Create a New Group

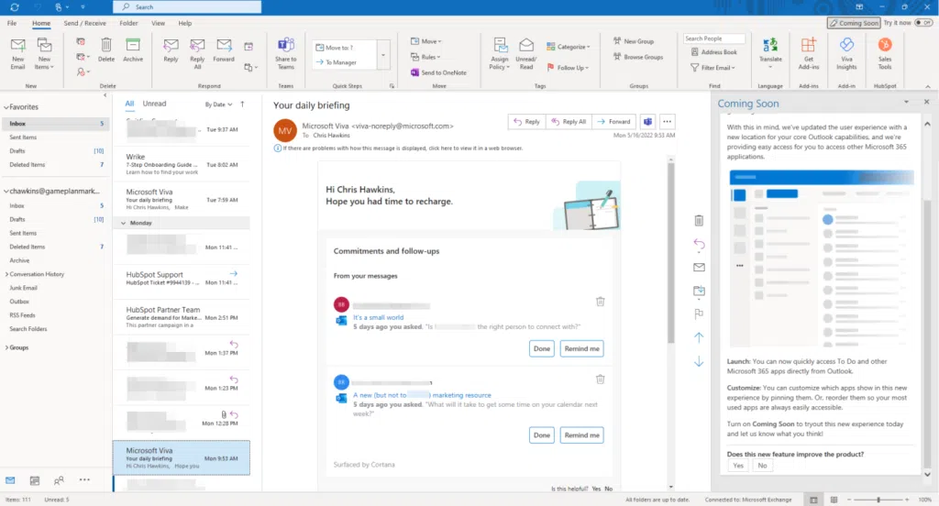pyautogui.click(x=633, y=41)
